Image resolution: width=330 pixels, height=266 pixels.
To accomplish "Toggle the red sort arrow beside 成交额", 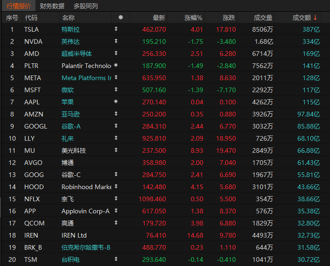I will [315, 17].
